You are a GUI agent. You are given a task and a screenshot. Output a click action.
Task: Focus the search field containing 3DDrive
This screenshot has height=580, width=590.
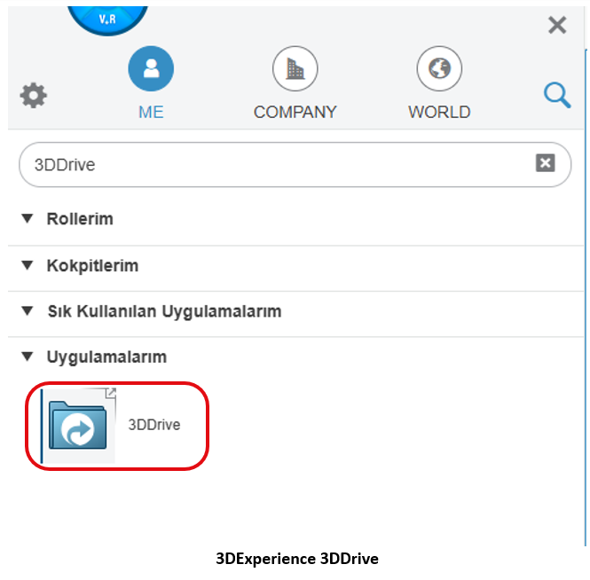[266, 164]
